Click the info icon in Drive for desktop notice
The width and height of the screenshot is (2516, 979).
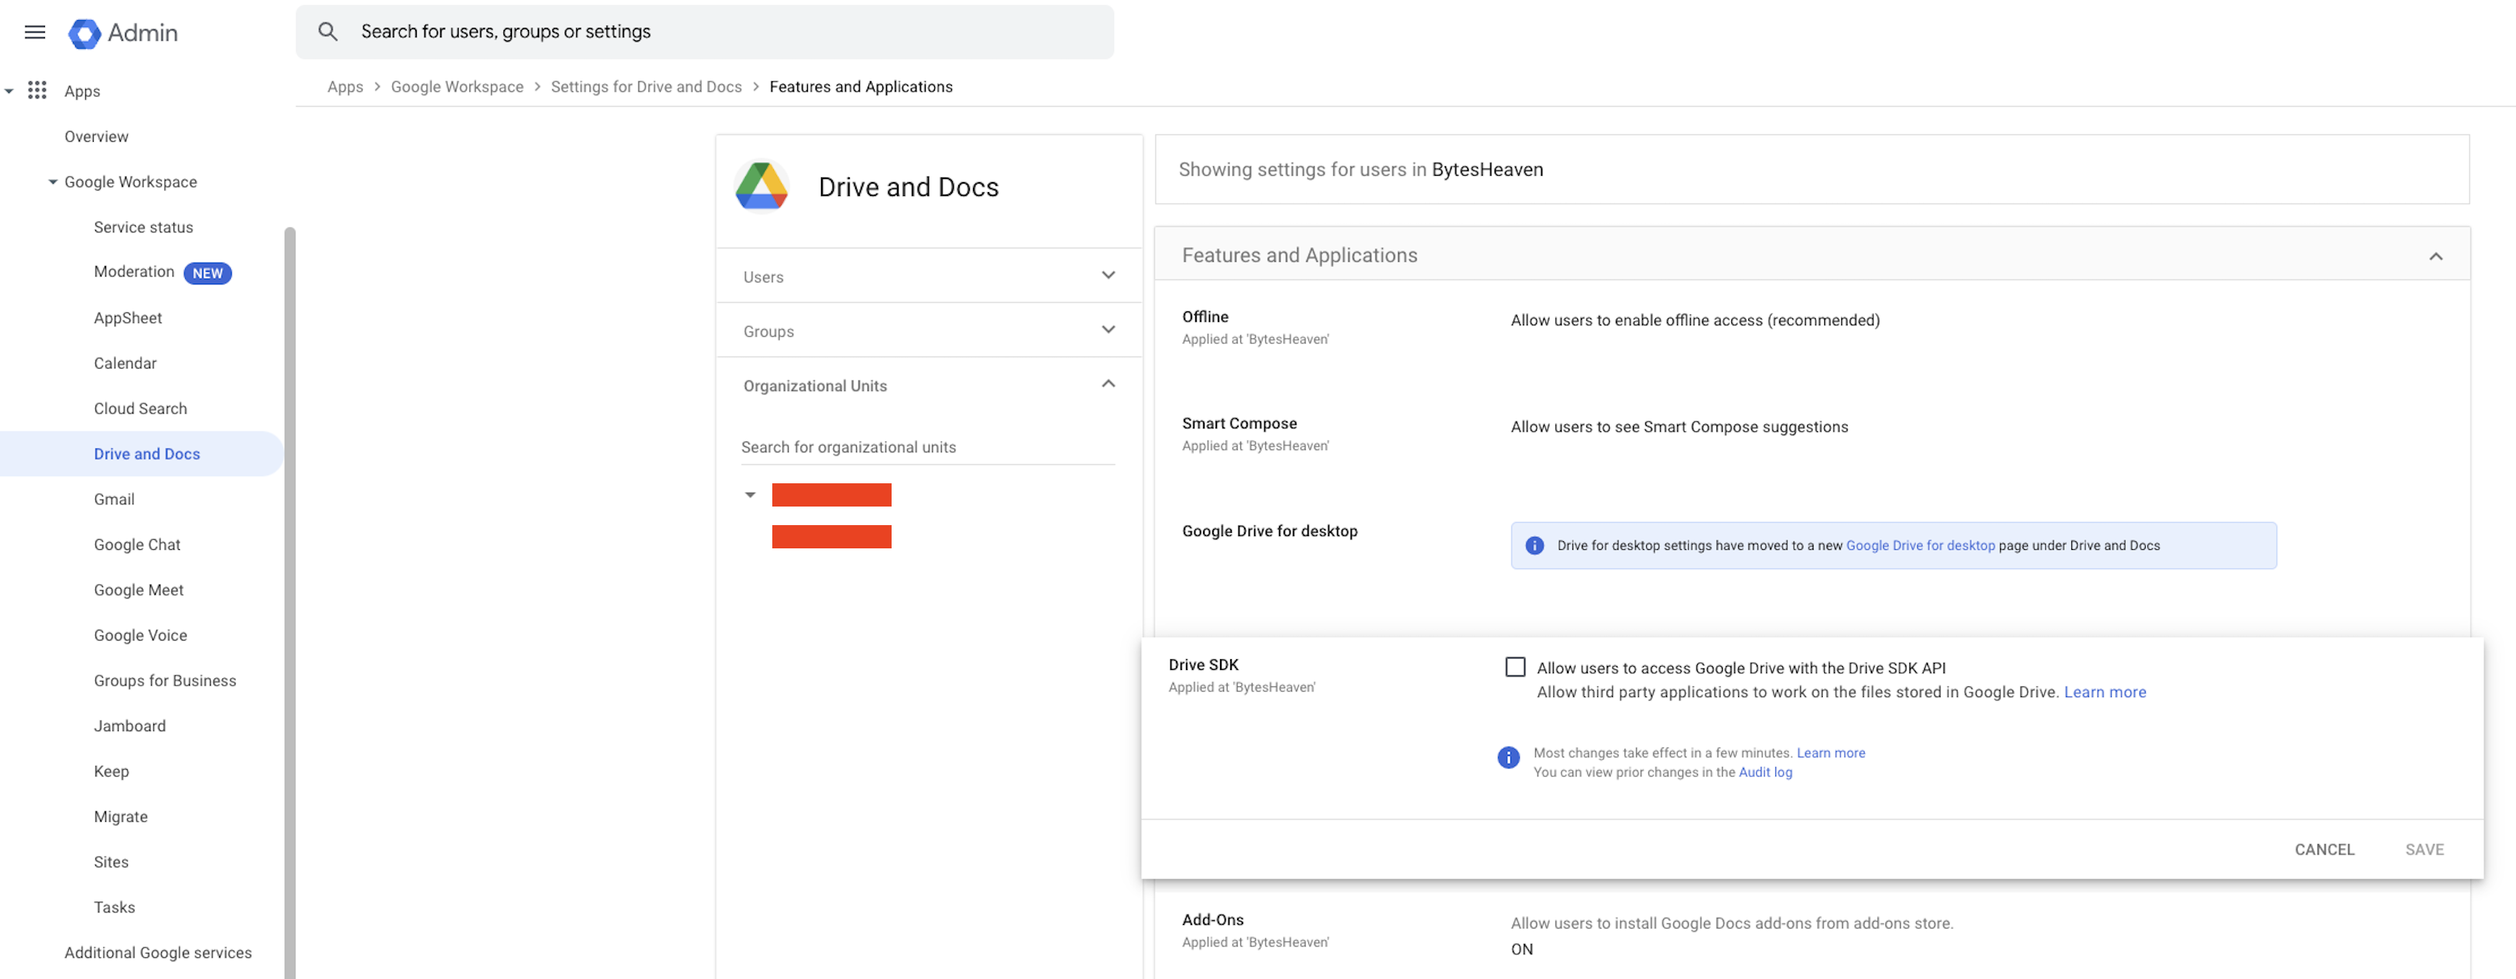tap(1535, 545)
